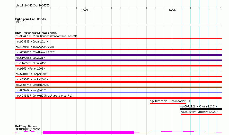
Task: Click the Cytogenetic Bands track heading
Action: coord(31,19)
